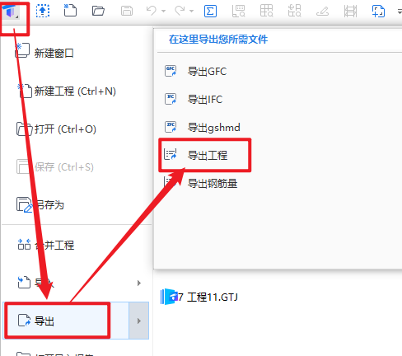Image resolution: width=402 pixels, height=356 pixels.
Task: Click the dashed upload box toolbar icon
Action: point(43,11)
